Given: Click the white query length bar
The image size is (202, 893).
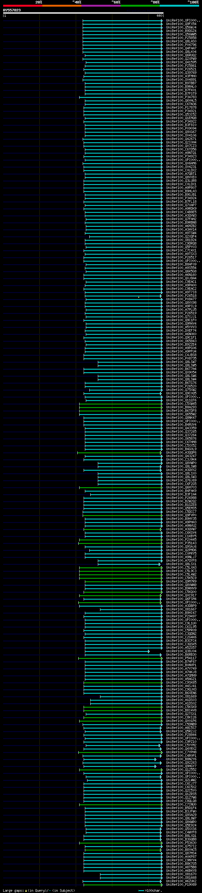Looking at the screenshot, I should [83, 13].
